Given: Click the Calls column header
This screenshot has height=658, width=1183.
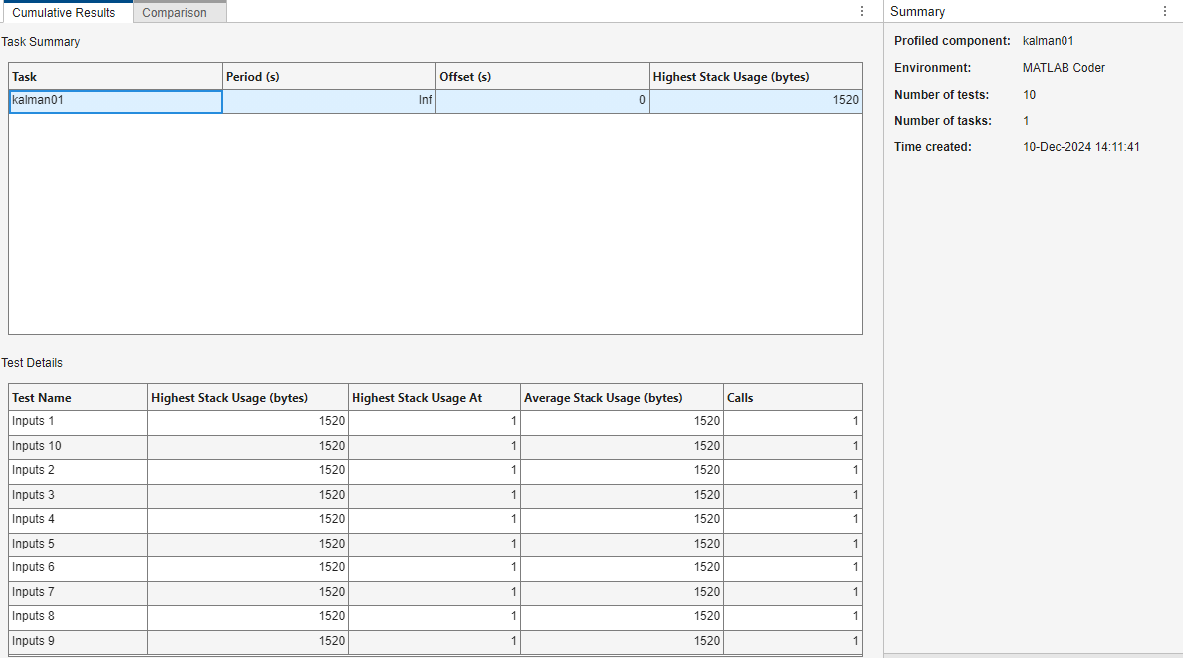Looking at the screenshot, I should point(793,398).
